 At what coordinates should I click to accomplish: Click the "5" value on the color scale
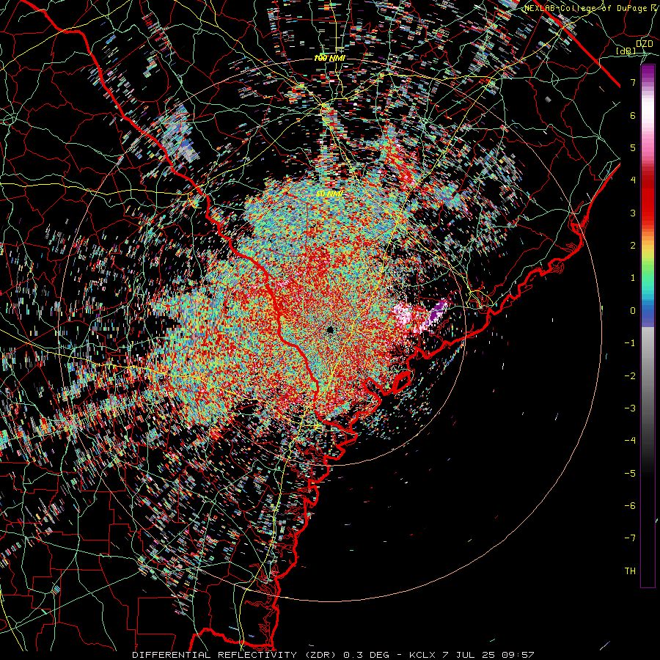tap(633, 147)
